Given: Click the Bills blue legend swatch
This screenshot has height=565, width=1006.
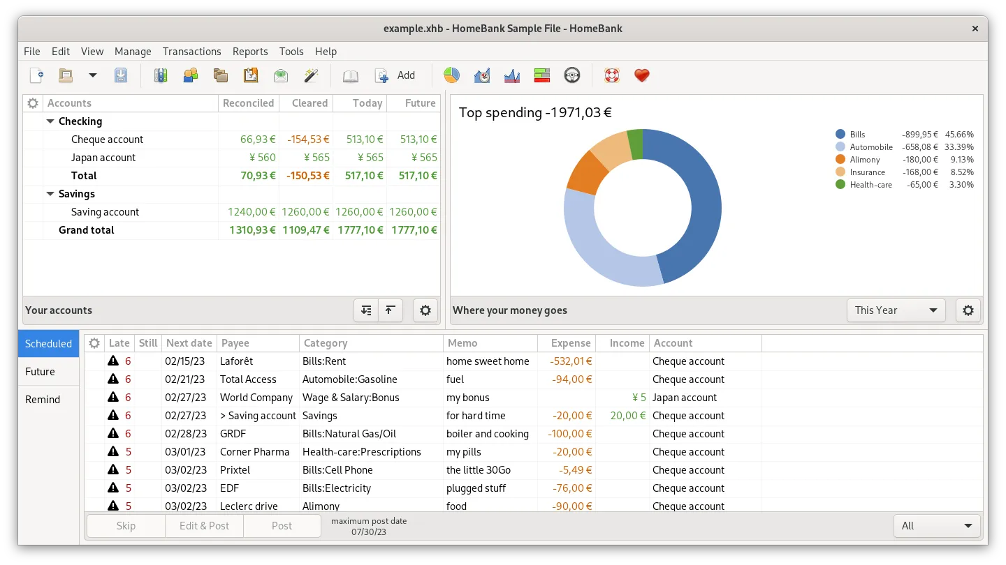Looking at the screenshot, I should [x=840, y=135].
